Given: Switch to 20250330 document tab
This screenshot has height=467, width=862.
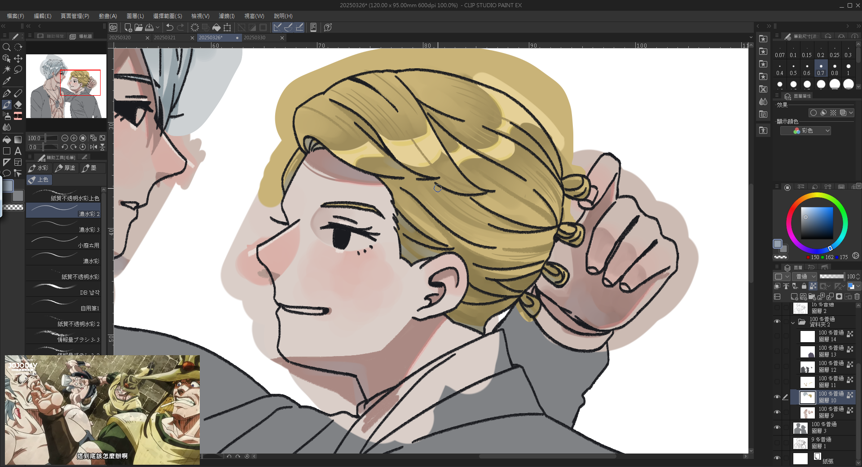Looking at the screenshot, I should coord(264,38).
